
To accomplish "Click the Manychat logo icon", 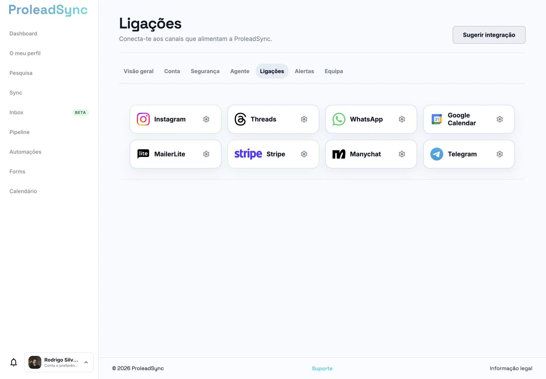I will pyautogui.click(x=339, y=154).
